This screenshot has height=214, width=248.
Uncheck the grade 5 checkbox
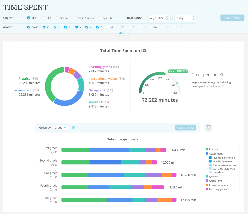point(98,27)
